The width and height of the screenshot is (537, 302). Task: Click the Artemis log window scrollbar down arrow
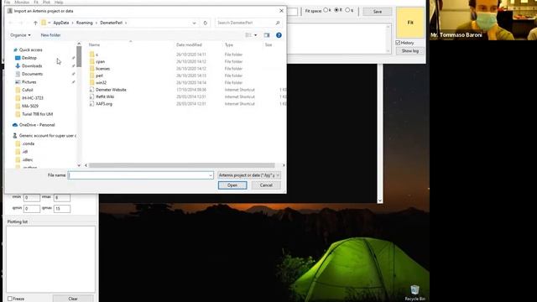click(x=380, y=200)
